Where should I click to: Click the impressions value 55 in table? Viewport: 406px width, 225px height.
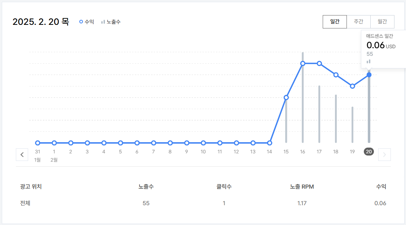(x=146, y=203)
